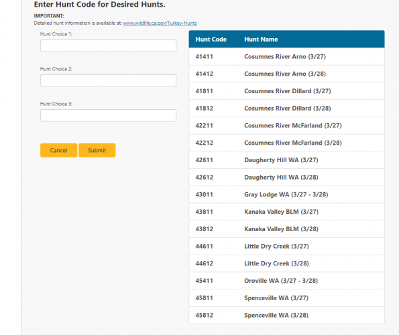
Task: Select the row for hunt code 44611
Action: 286,247
